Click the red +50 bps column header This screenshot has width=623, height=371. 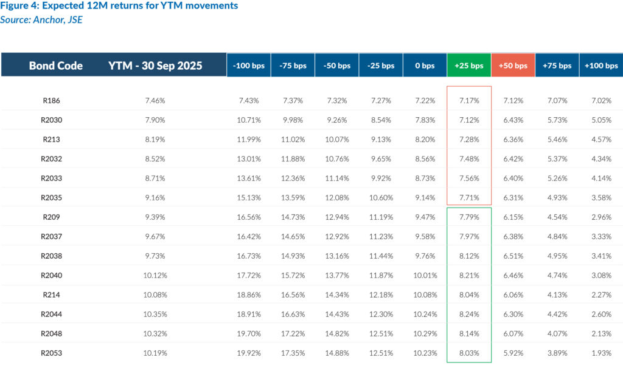513,66
